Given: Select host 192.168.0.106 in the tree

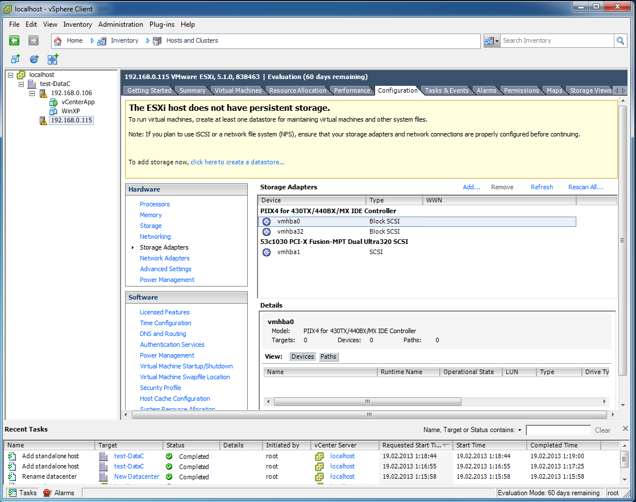Looking at the screenshot, I should click(x=72, y=93).
